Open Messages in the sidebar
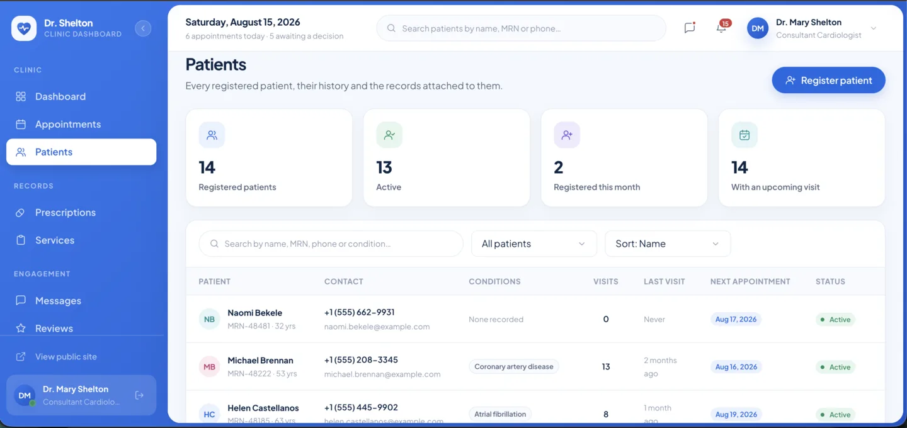Screen dimensions: 907x428 (81, 300)
